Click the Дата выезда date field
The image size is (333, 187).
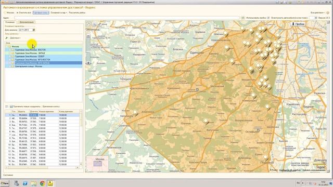(25, 30)
